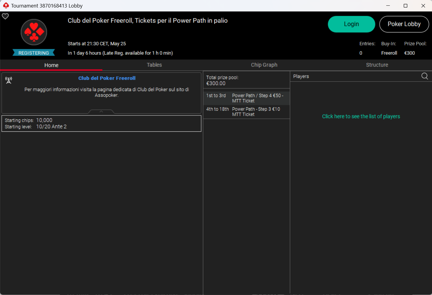The height and width of the screenshot is (295, 432).
Task: Click the tournament title Club del Poker Freeroll, Tickets
Action: coord(148,20)
